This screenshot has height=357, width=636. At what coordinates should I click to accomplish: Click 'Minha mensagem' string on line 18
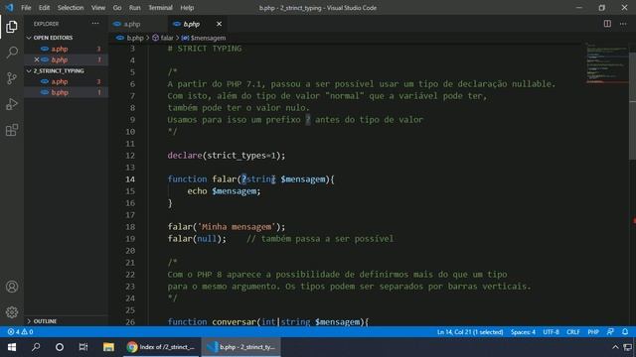(x=237, y=227)
